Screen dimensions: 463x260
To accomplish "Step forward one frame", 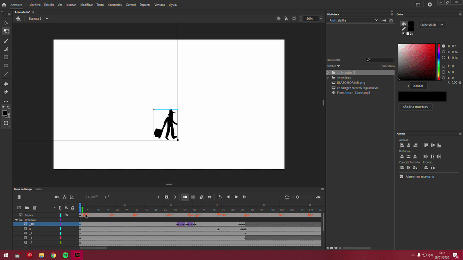I will 245,197.
